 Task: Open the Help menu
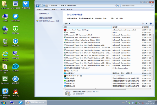[x=70, y=9]
